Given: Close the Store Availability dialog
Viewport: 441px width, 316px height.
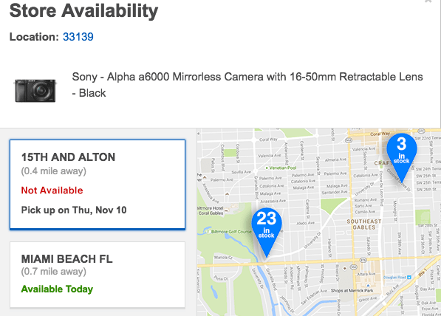Looking at the screenshot, I should [x=428, y=1].
